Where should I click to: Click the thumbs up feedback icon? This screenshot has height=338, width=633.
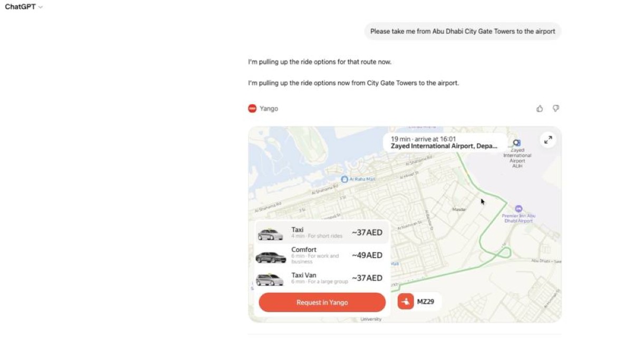point(540,108)
